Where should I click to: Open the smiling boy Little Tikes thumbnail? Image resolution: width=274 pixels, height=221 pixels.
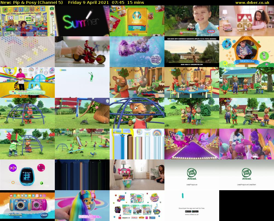[x=192, y=21]
